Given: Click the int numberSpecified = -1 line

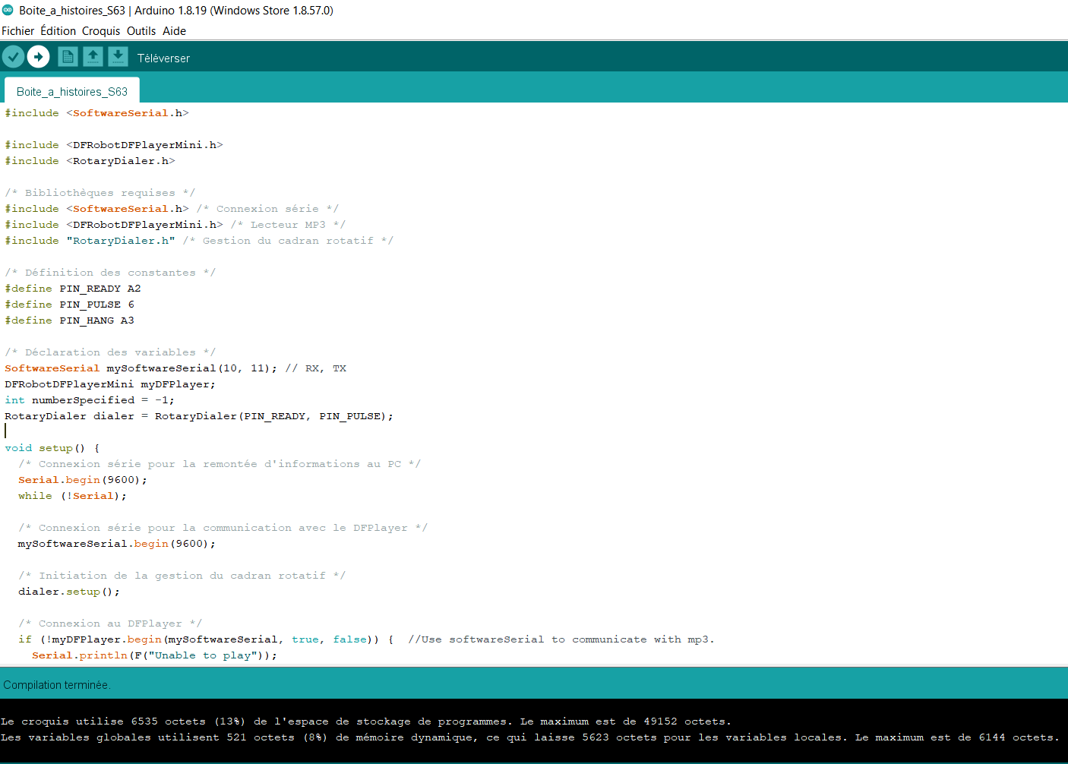Looking at the screenshot, I should click(x=90, y=400).
